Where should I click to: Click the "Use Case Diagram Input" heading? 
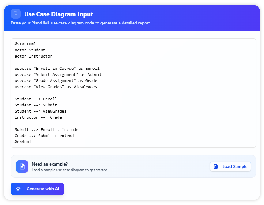tap(58, 14)
